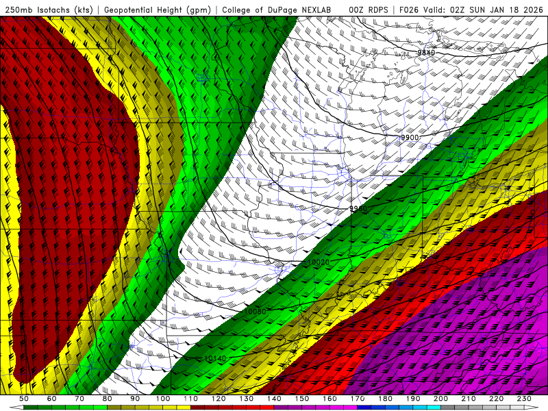Click the right arrow end of the color bar
Image resolution: width=548 pixels, height=411 pixels.
pyautogui.click(x=532, y=408)
